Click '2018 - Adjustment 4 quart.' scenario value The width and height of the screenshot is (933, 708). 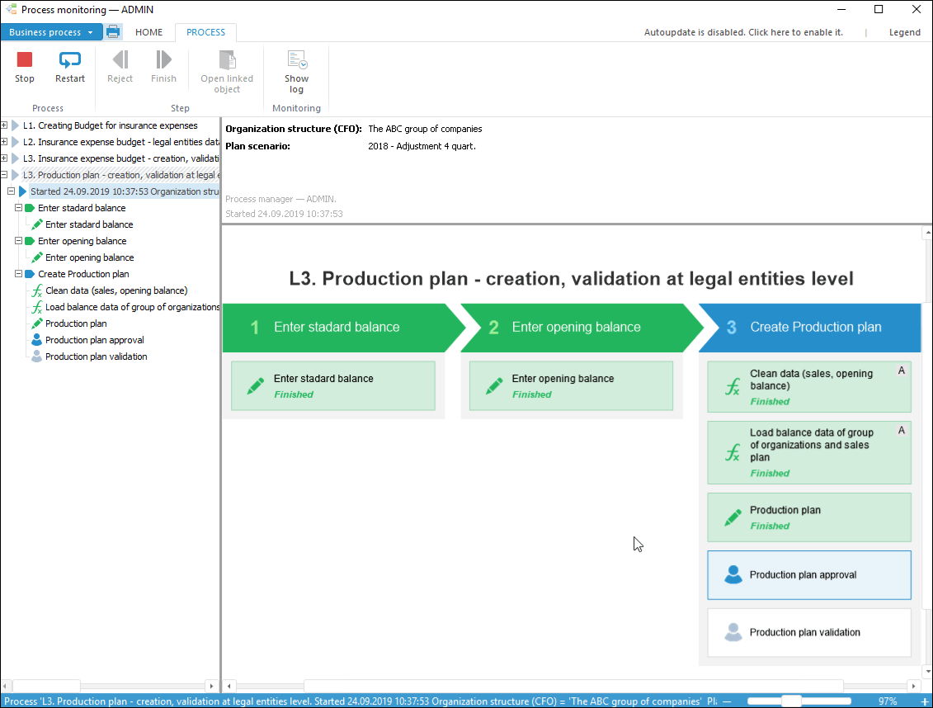422,146
